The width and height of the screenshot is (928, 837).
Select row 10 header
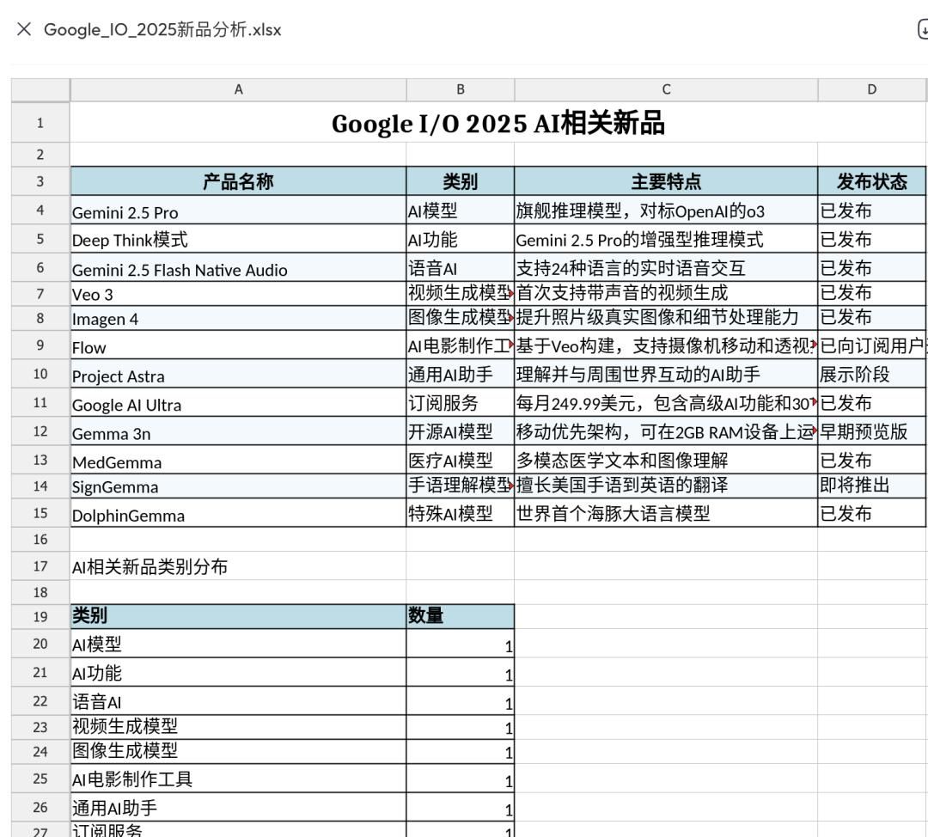40,374
